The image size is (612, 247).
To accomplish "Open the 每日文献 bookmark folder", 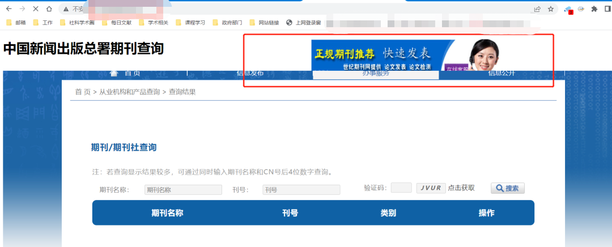I will coord(116,23).
